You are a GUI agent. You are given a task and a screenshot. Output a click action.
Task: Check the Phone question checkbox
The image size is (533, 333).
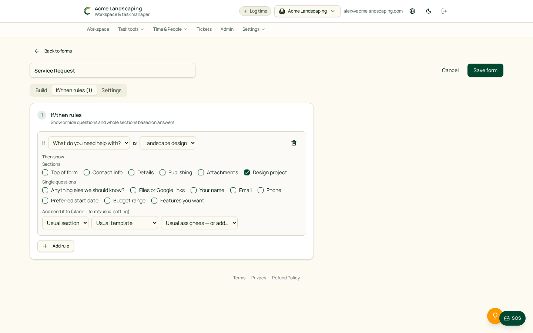pos(261,190)
